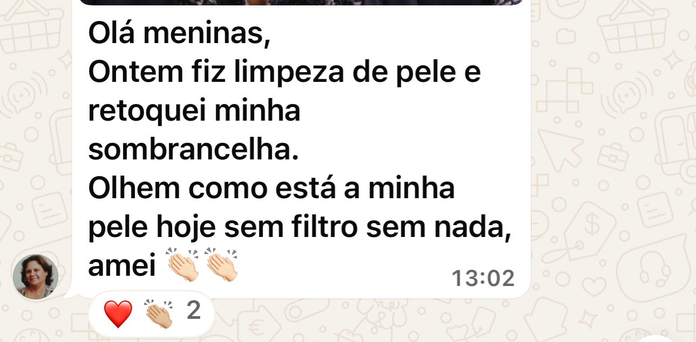Click the first clapping emoji after amei
The width and height of the screenshot is (696, 342).
pyautogui.click(x=183, y=264)
